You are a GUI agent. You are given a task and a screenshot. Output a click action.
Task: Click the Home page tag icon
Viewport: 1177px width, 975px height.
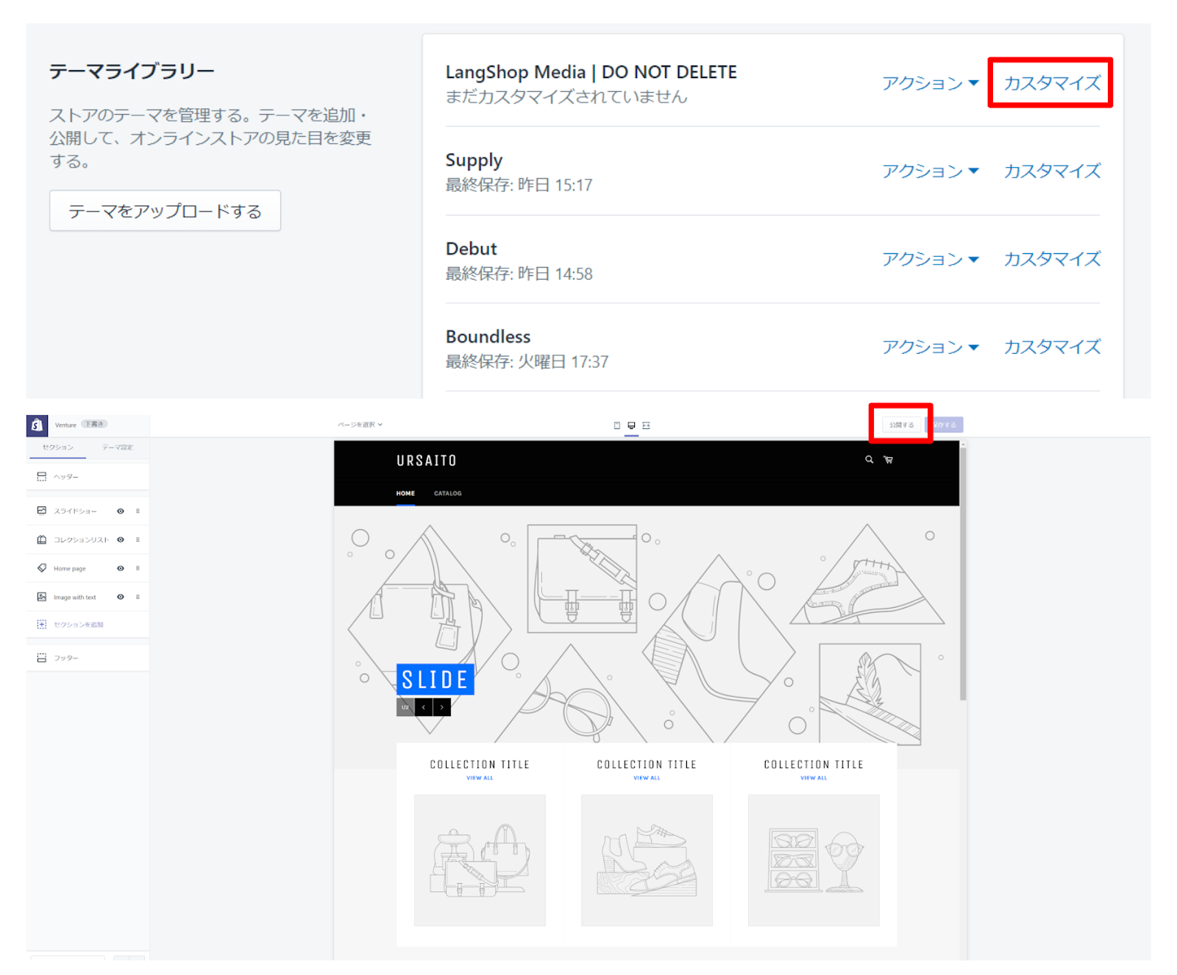point(42,568)
